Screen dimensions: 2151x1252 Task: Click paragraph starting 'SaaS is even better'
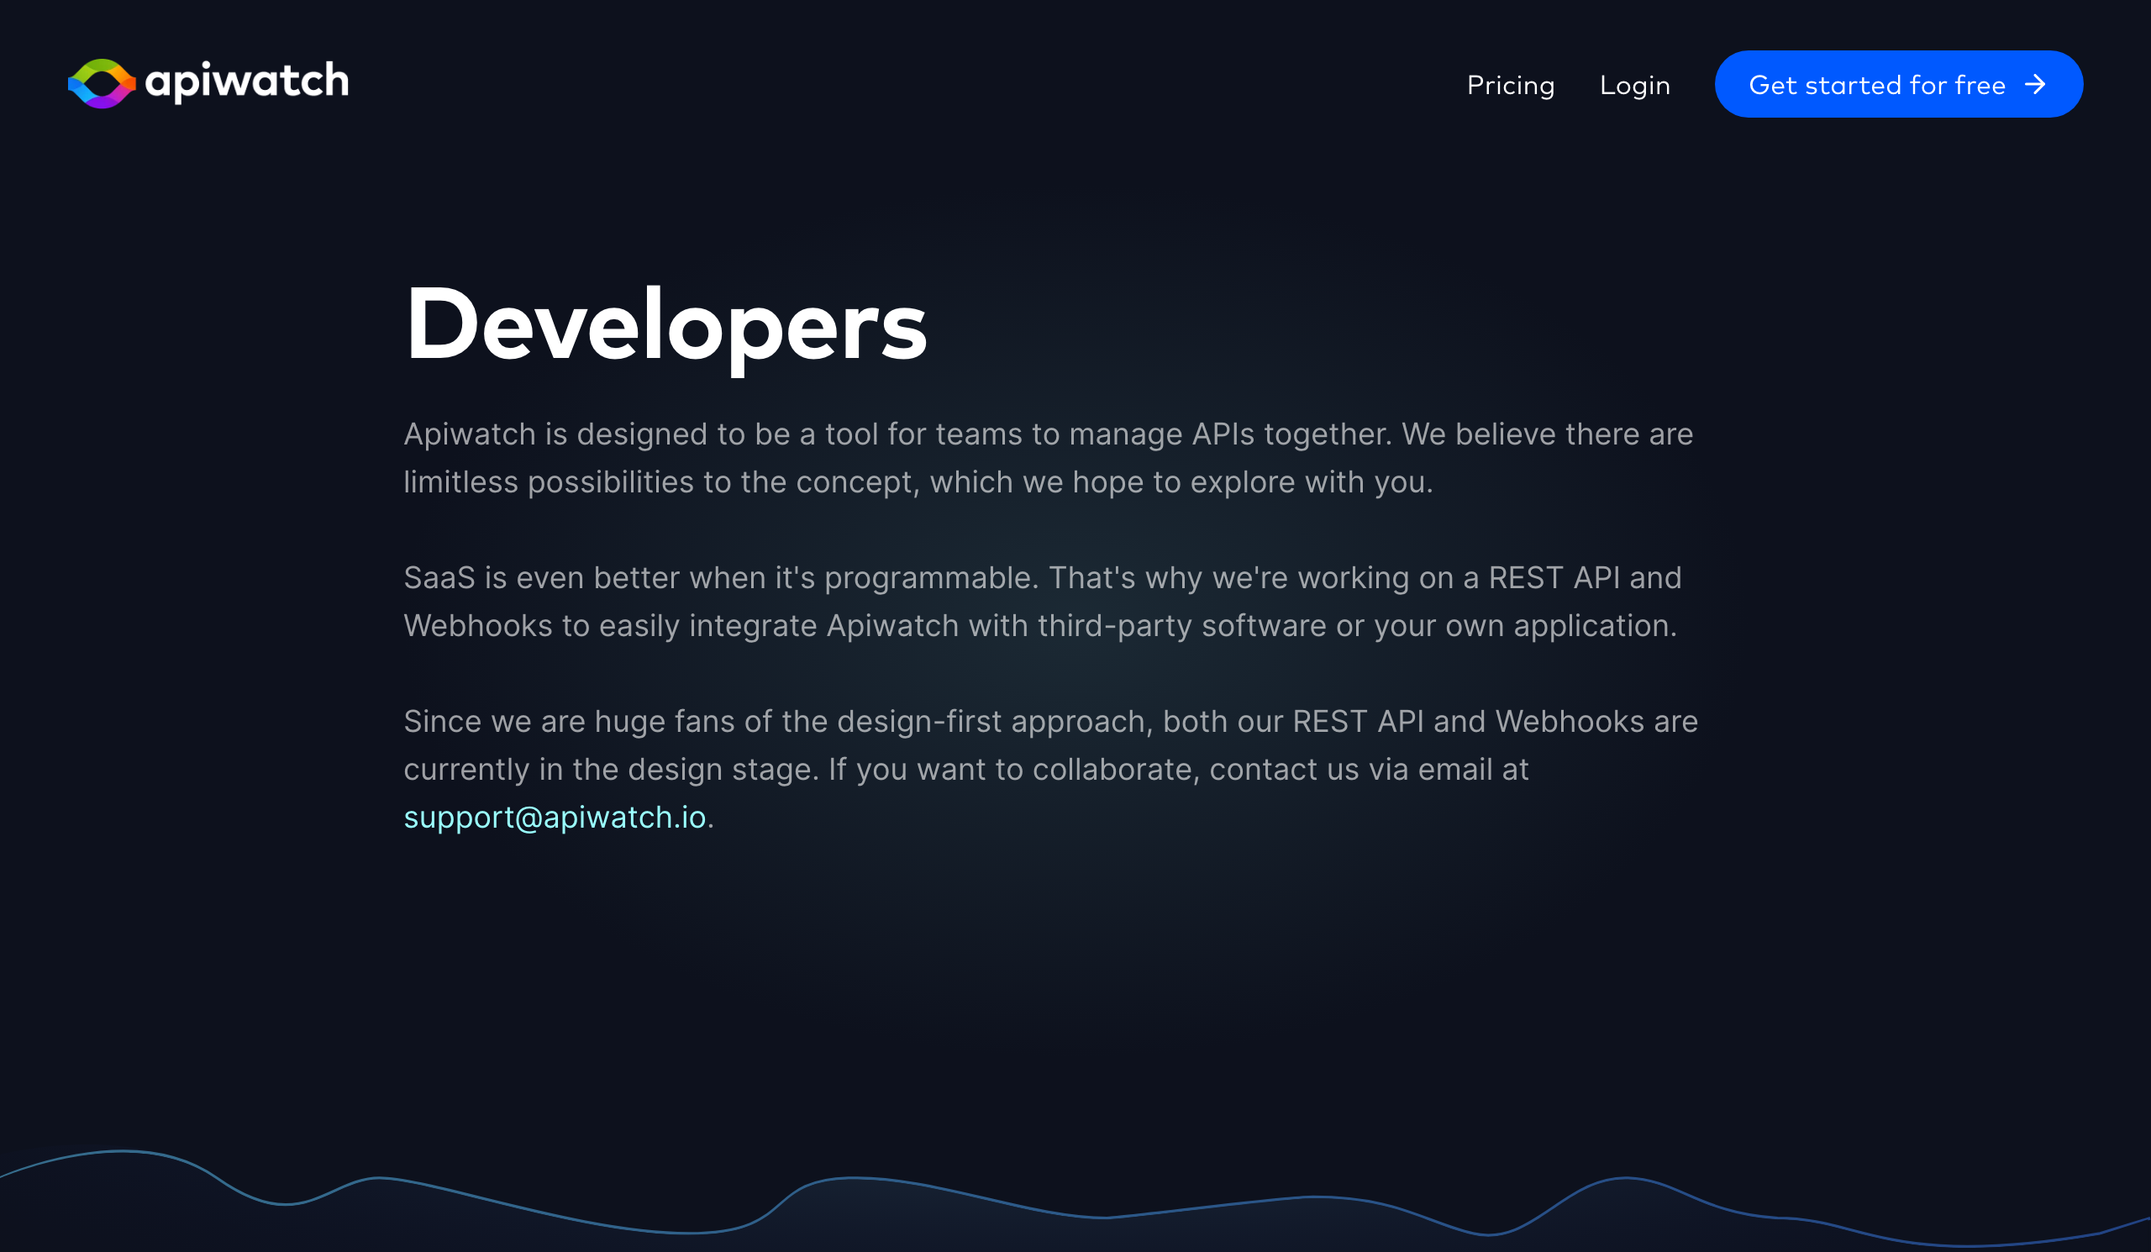(x=1042, y=601)
